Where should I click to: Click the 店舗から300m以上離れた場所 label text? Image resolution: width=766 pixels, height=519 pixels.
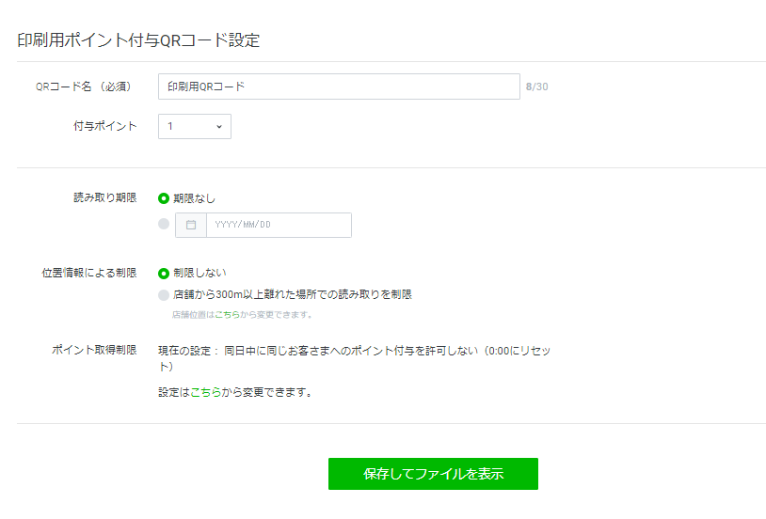[x=292, y=295]
